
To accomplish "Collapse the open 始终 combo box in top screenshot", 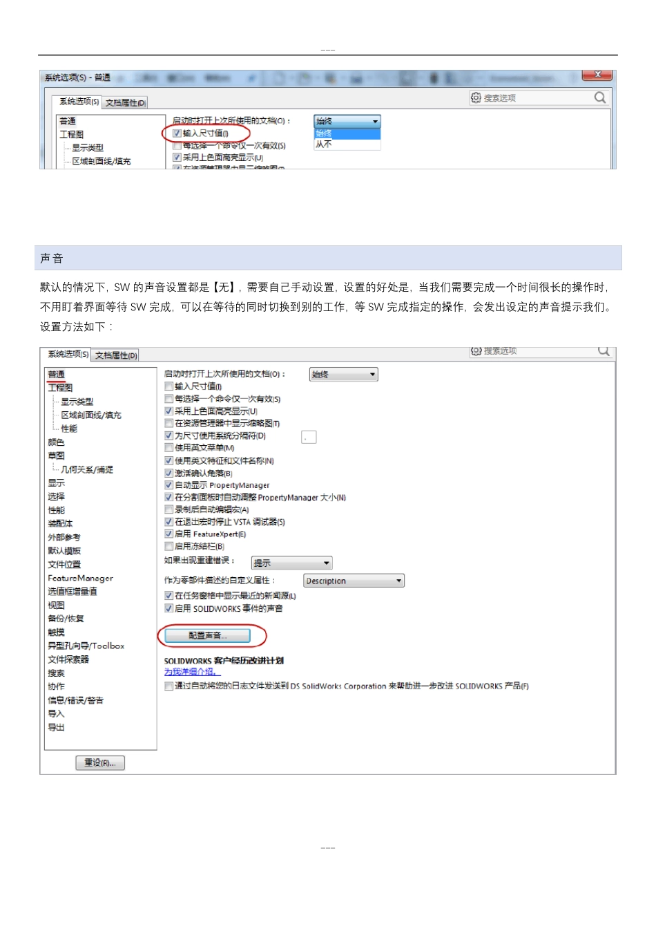I will point(347,121).
